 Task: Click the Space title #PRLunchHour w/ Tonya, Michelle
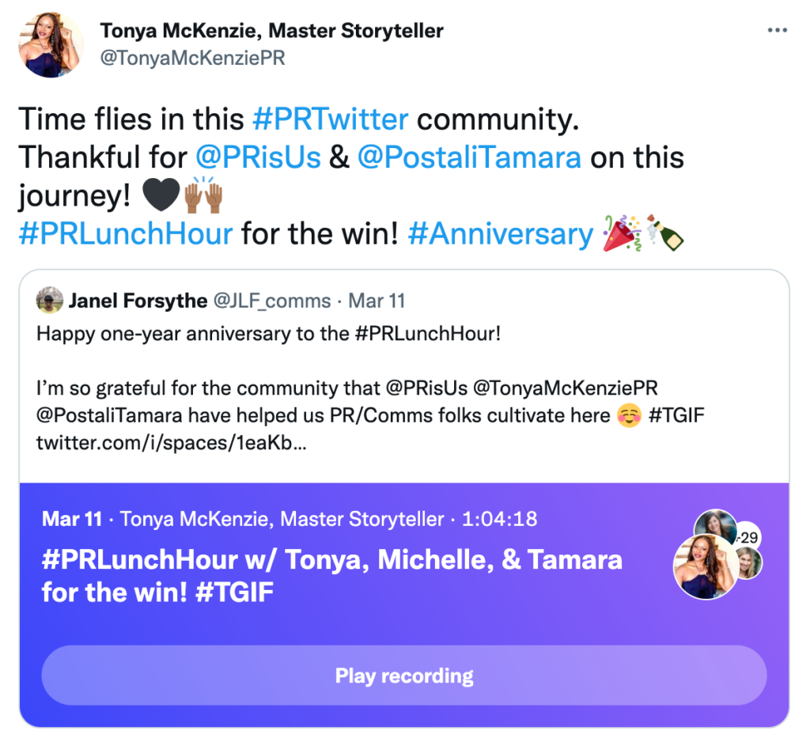point(332,575)
